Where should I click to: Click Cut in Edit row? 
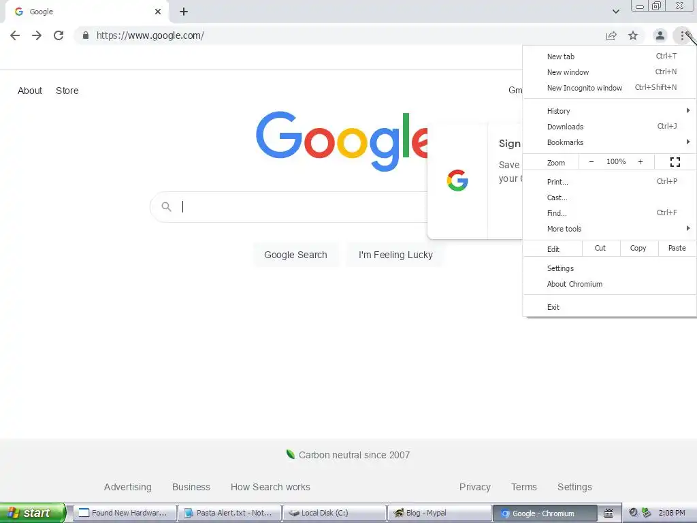(600, 248)
